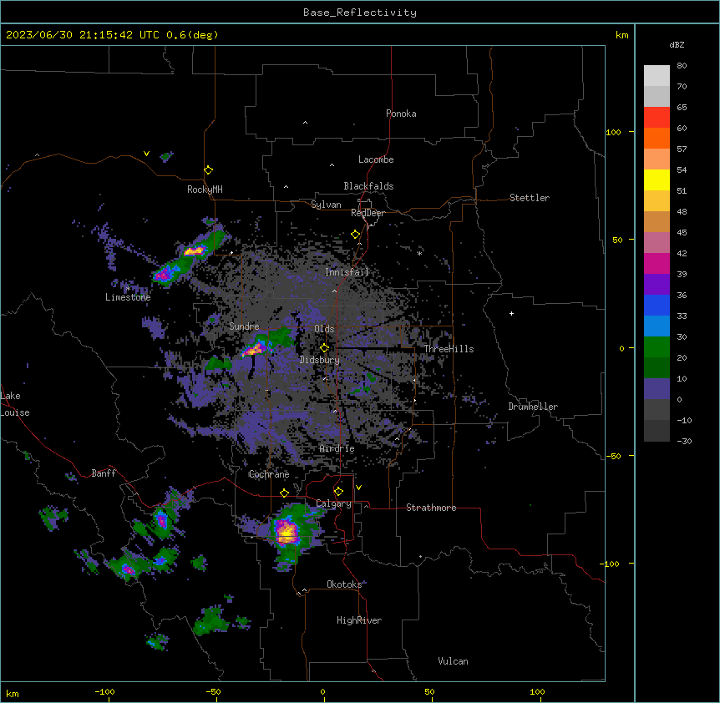Click the Okotoks label
720x703 pixels.
[344, 584]
